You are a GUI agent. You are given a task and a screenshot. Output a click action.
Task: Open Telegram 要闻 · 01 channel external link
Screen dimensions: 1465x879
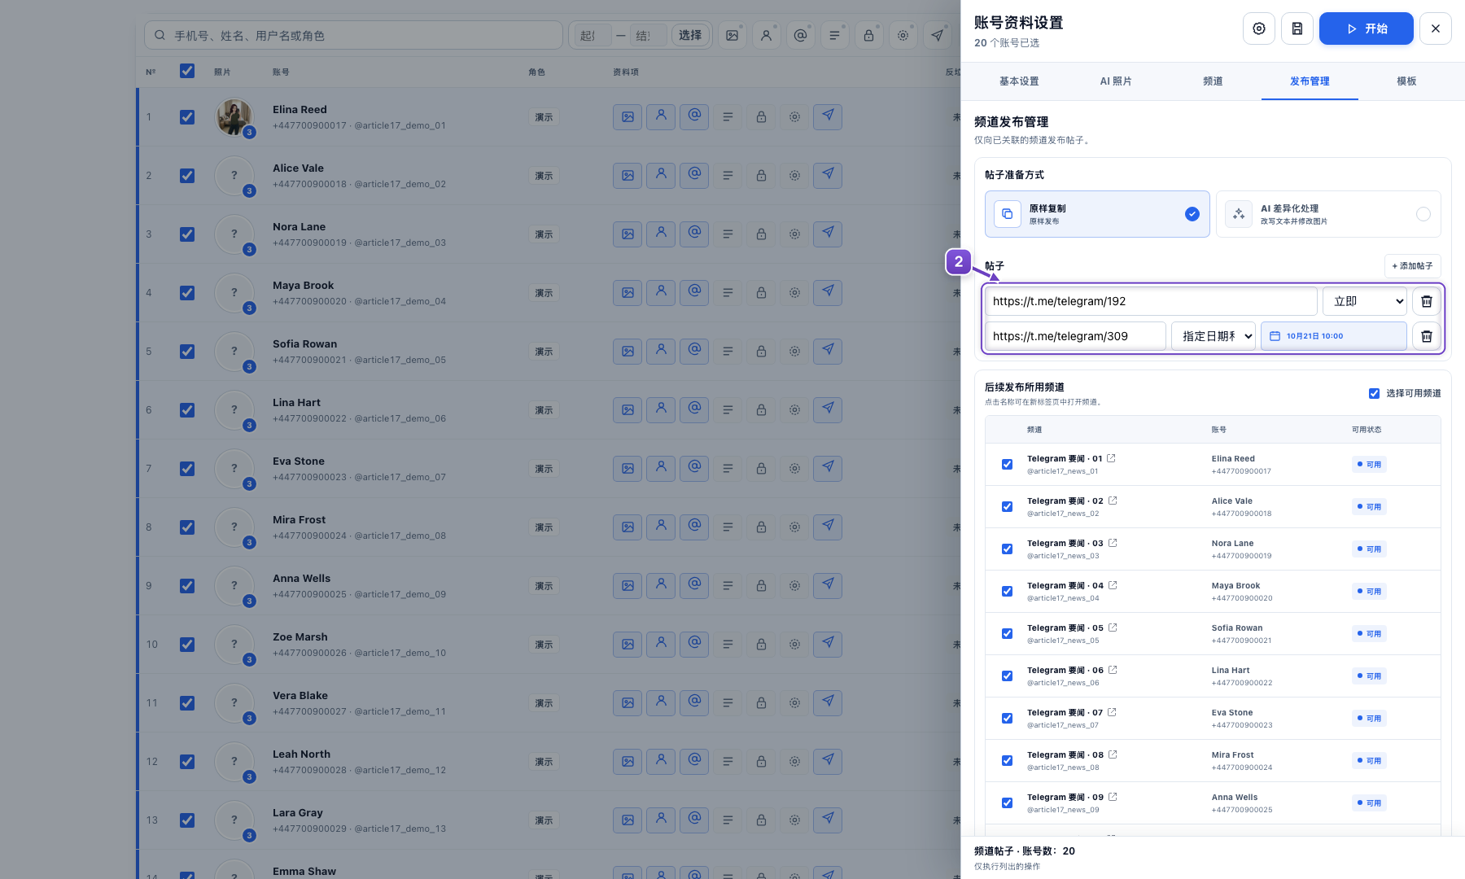pos(1111,458)
